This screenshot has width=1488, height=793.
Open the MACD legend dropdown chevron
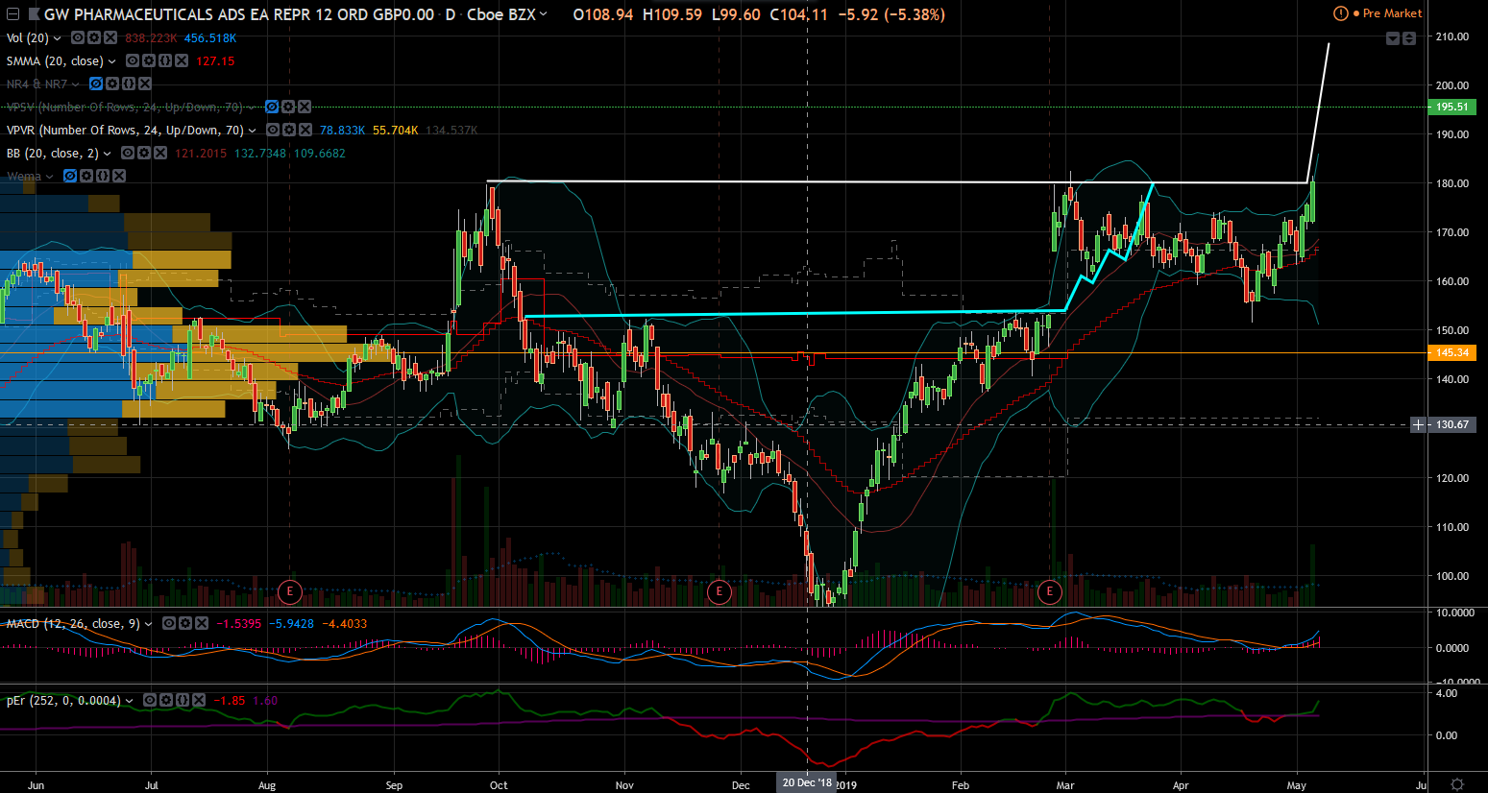tap(148, 623)
